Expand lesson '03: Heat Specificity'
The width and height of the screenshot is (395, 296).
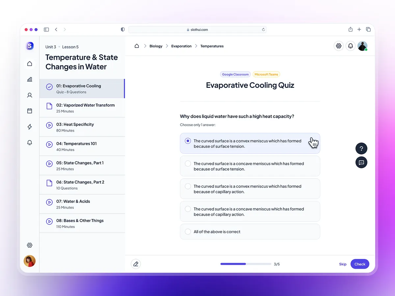(x=82, y=127)
